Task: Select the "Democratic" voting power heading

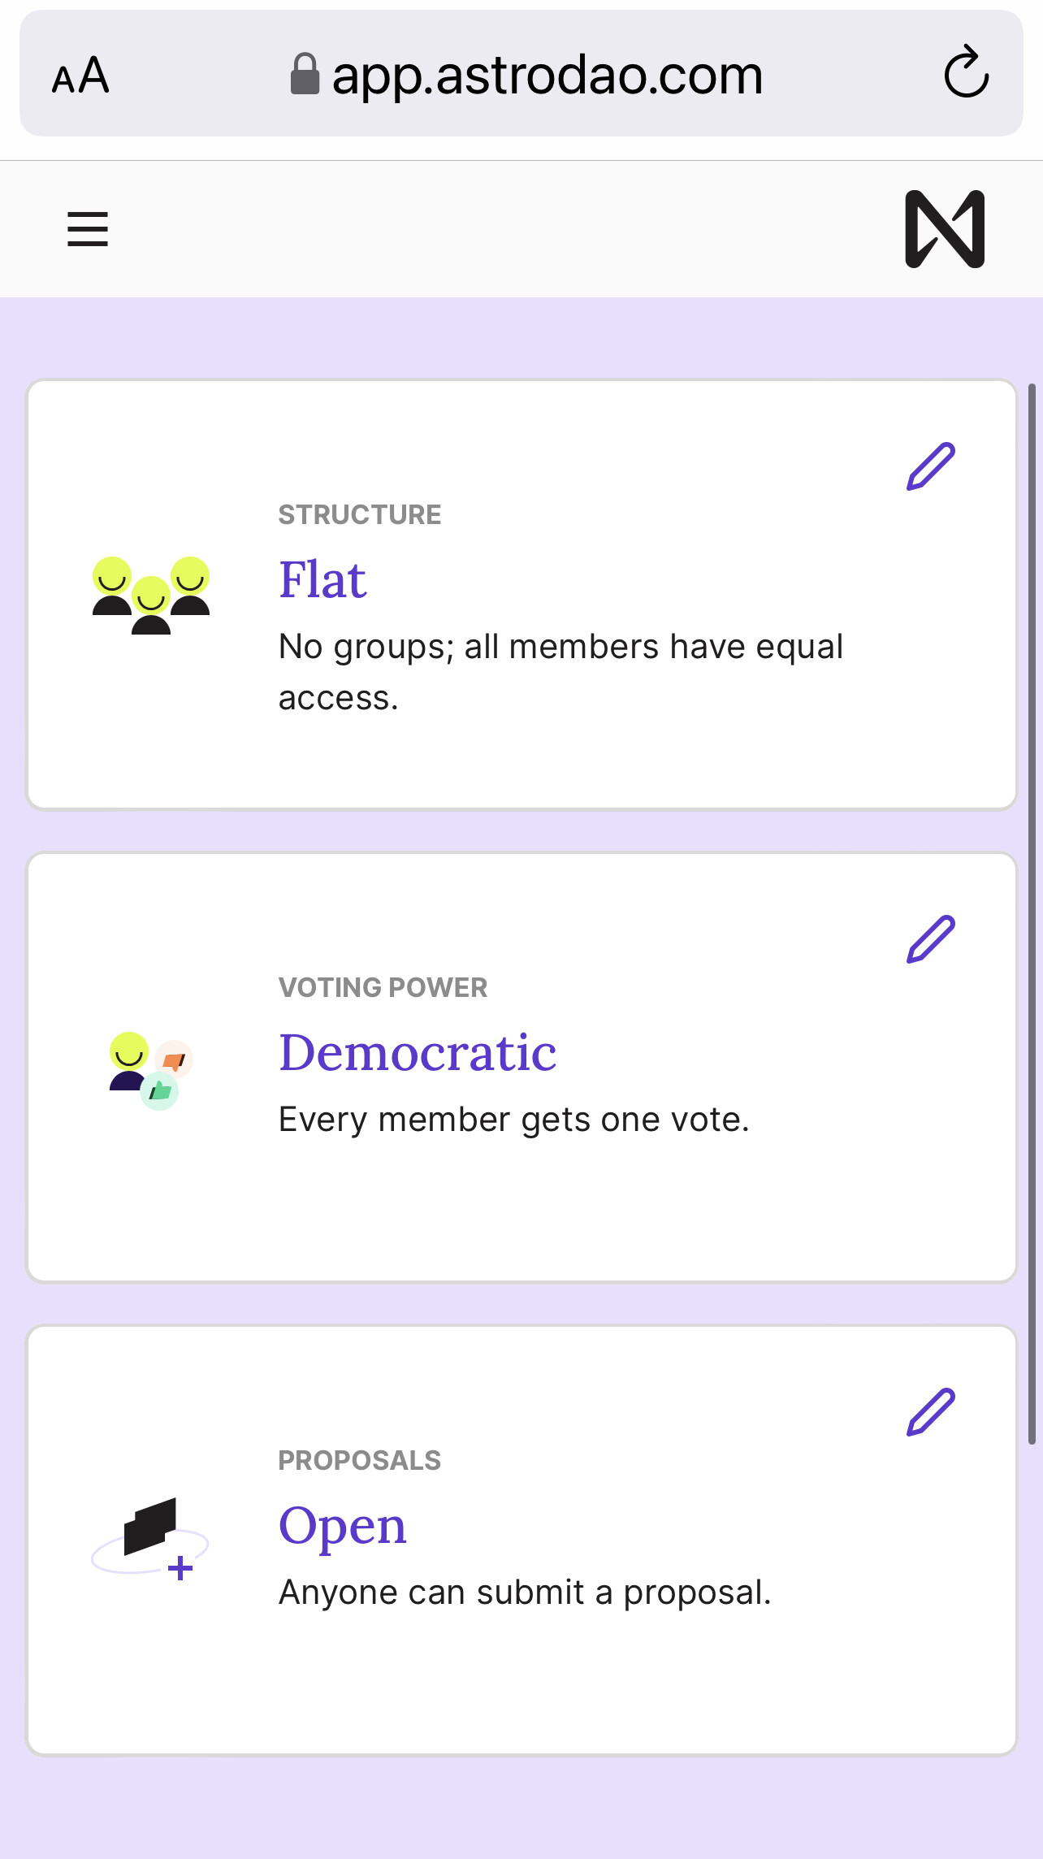Action: pyautogui.click(x=418, y=1053)
